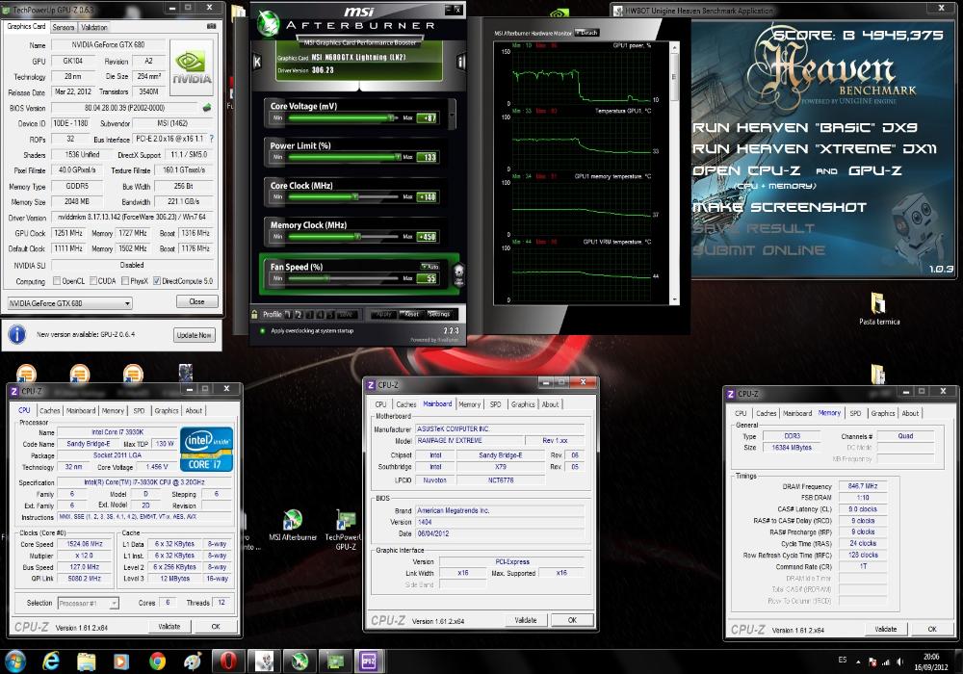Click the Bus Interface question mark in GPU-Z
Image resolution: width=963 pixels, height=674 pixels.
point(212,139)
